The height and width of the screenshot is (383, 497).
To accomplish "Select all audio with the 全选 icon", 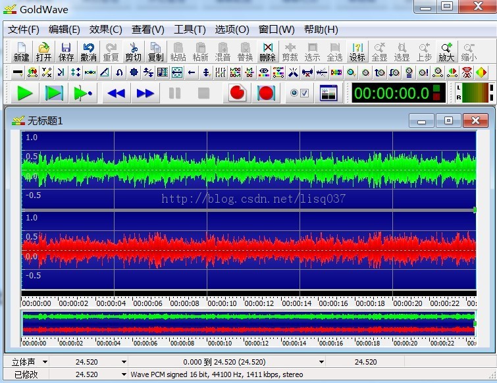I will (334, 51).
